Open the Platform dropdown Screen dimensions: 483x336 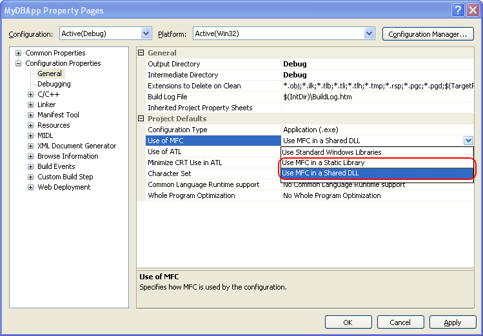(x=369, y=34)
